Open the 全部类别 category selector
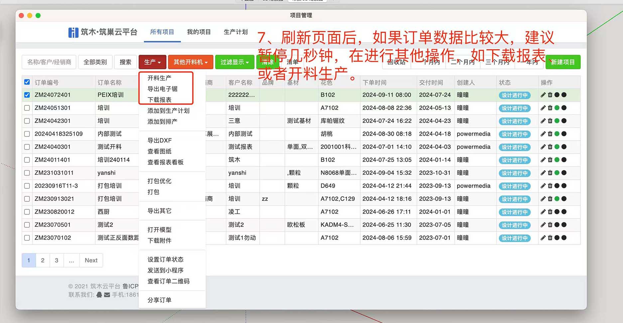This screenshot has height=323, width=623. [95, 62]
